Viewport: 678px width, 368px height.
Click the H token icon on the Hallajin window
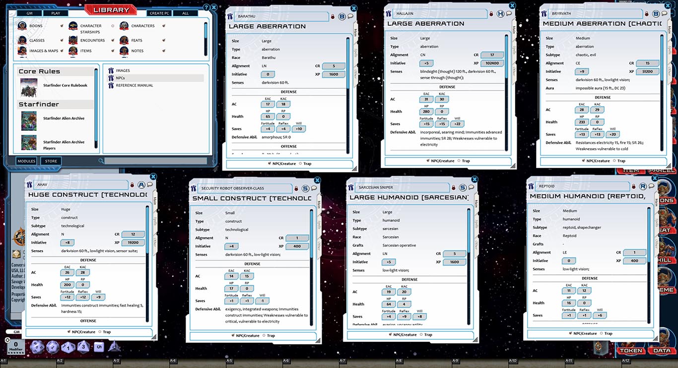pyautogui.click(x=500, y=14)
